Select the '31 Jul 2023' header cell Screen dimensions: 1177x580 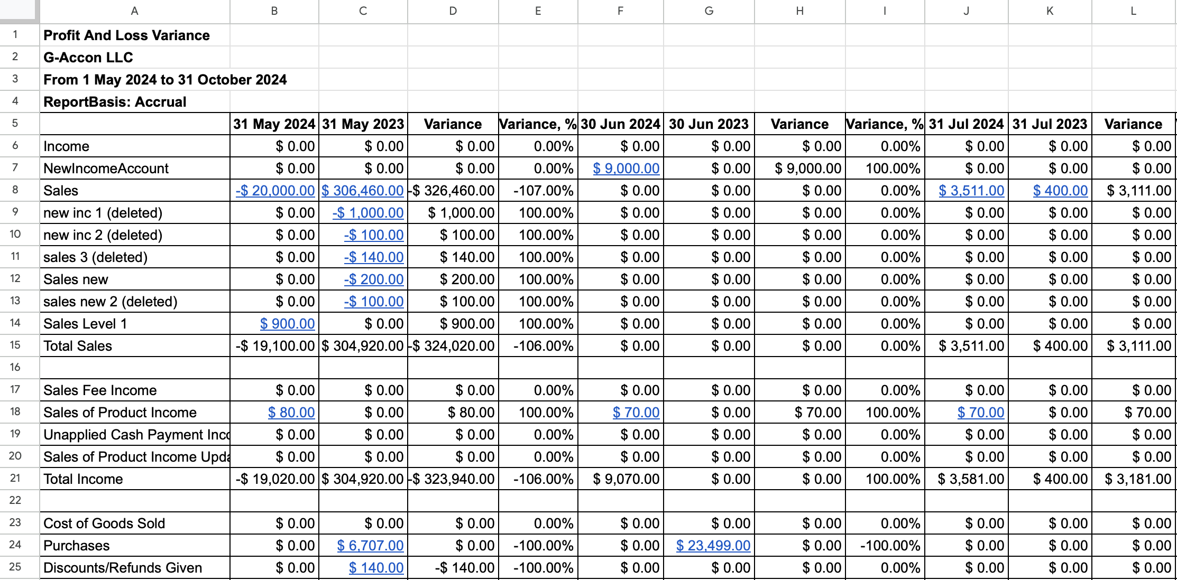coord(1050,124)
